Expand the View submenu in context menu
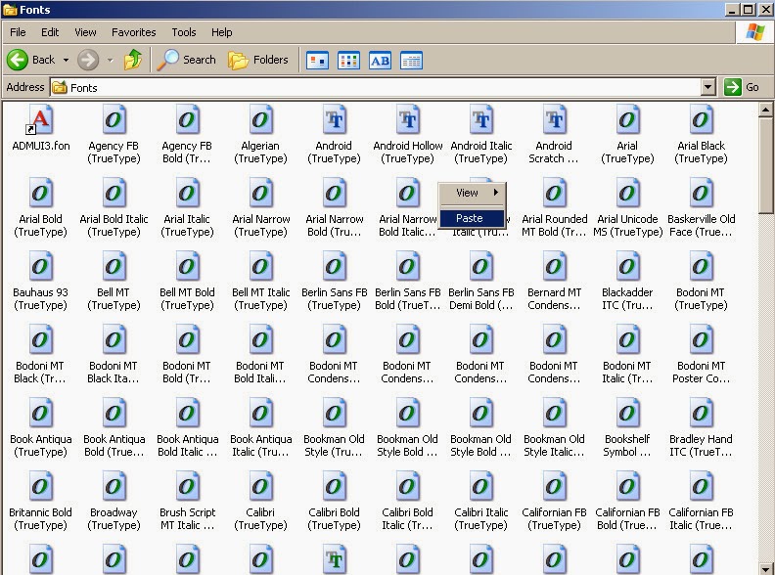Viewport: 775px width, 575px height. pos(472,193)
